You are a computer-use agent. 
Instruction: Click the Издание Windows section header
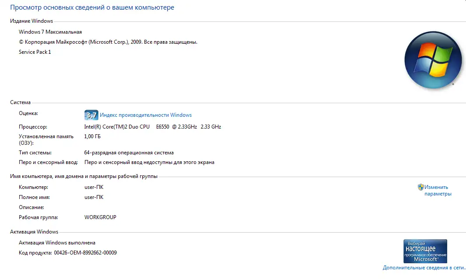(32, 21)
